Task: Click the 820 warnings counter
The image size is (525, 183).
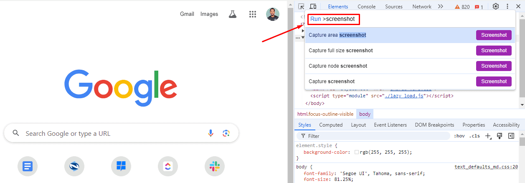Action: coord(462,7)
